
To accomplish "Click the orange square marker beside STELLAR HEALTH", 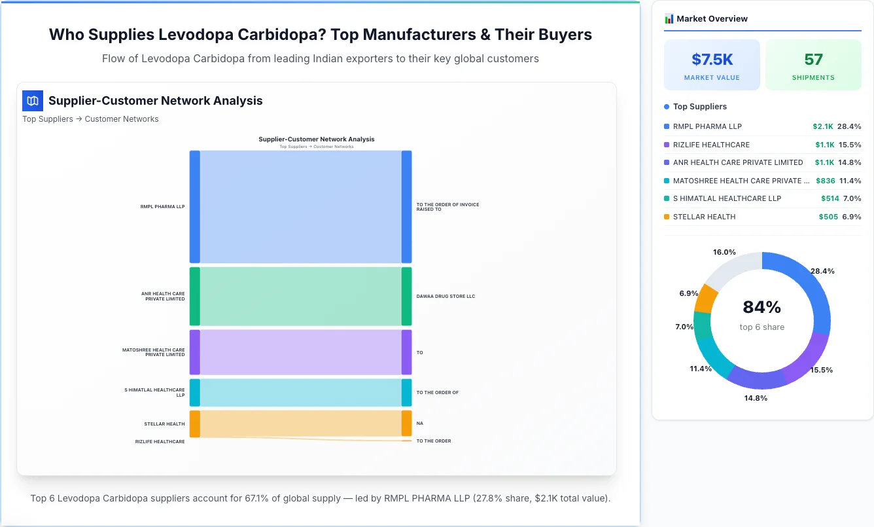I will tap(667, 217).
